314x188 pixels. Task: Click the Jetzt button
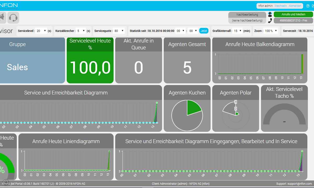204,31
